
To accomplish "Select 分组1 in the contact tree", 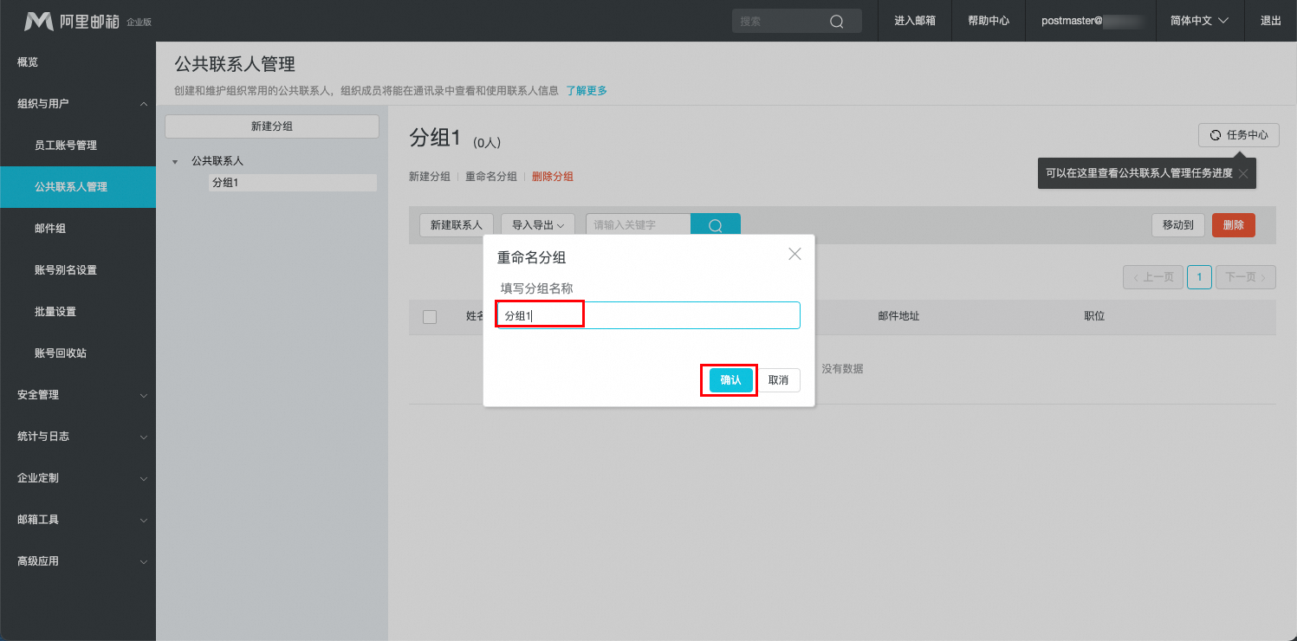I will pos(225,183).
